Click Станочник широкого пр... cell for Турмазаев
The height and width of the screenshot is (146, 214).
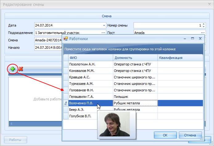tap(135, 84)
